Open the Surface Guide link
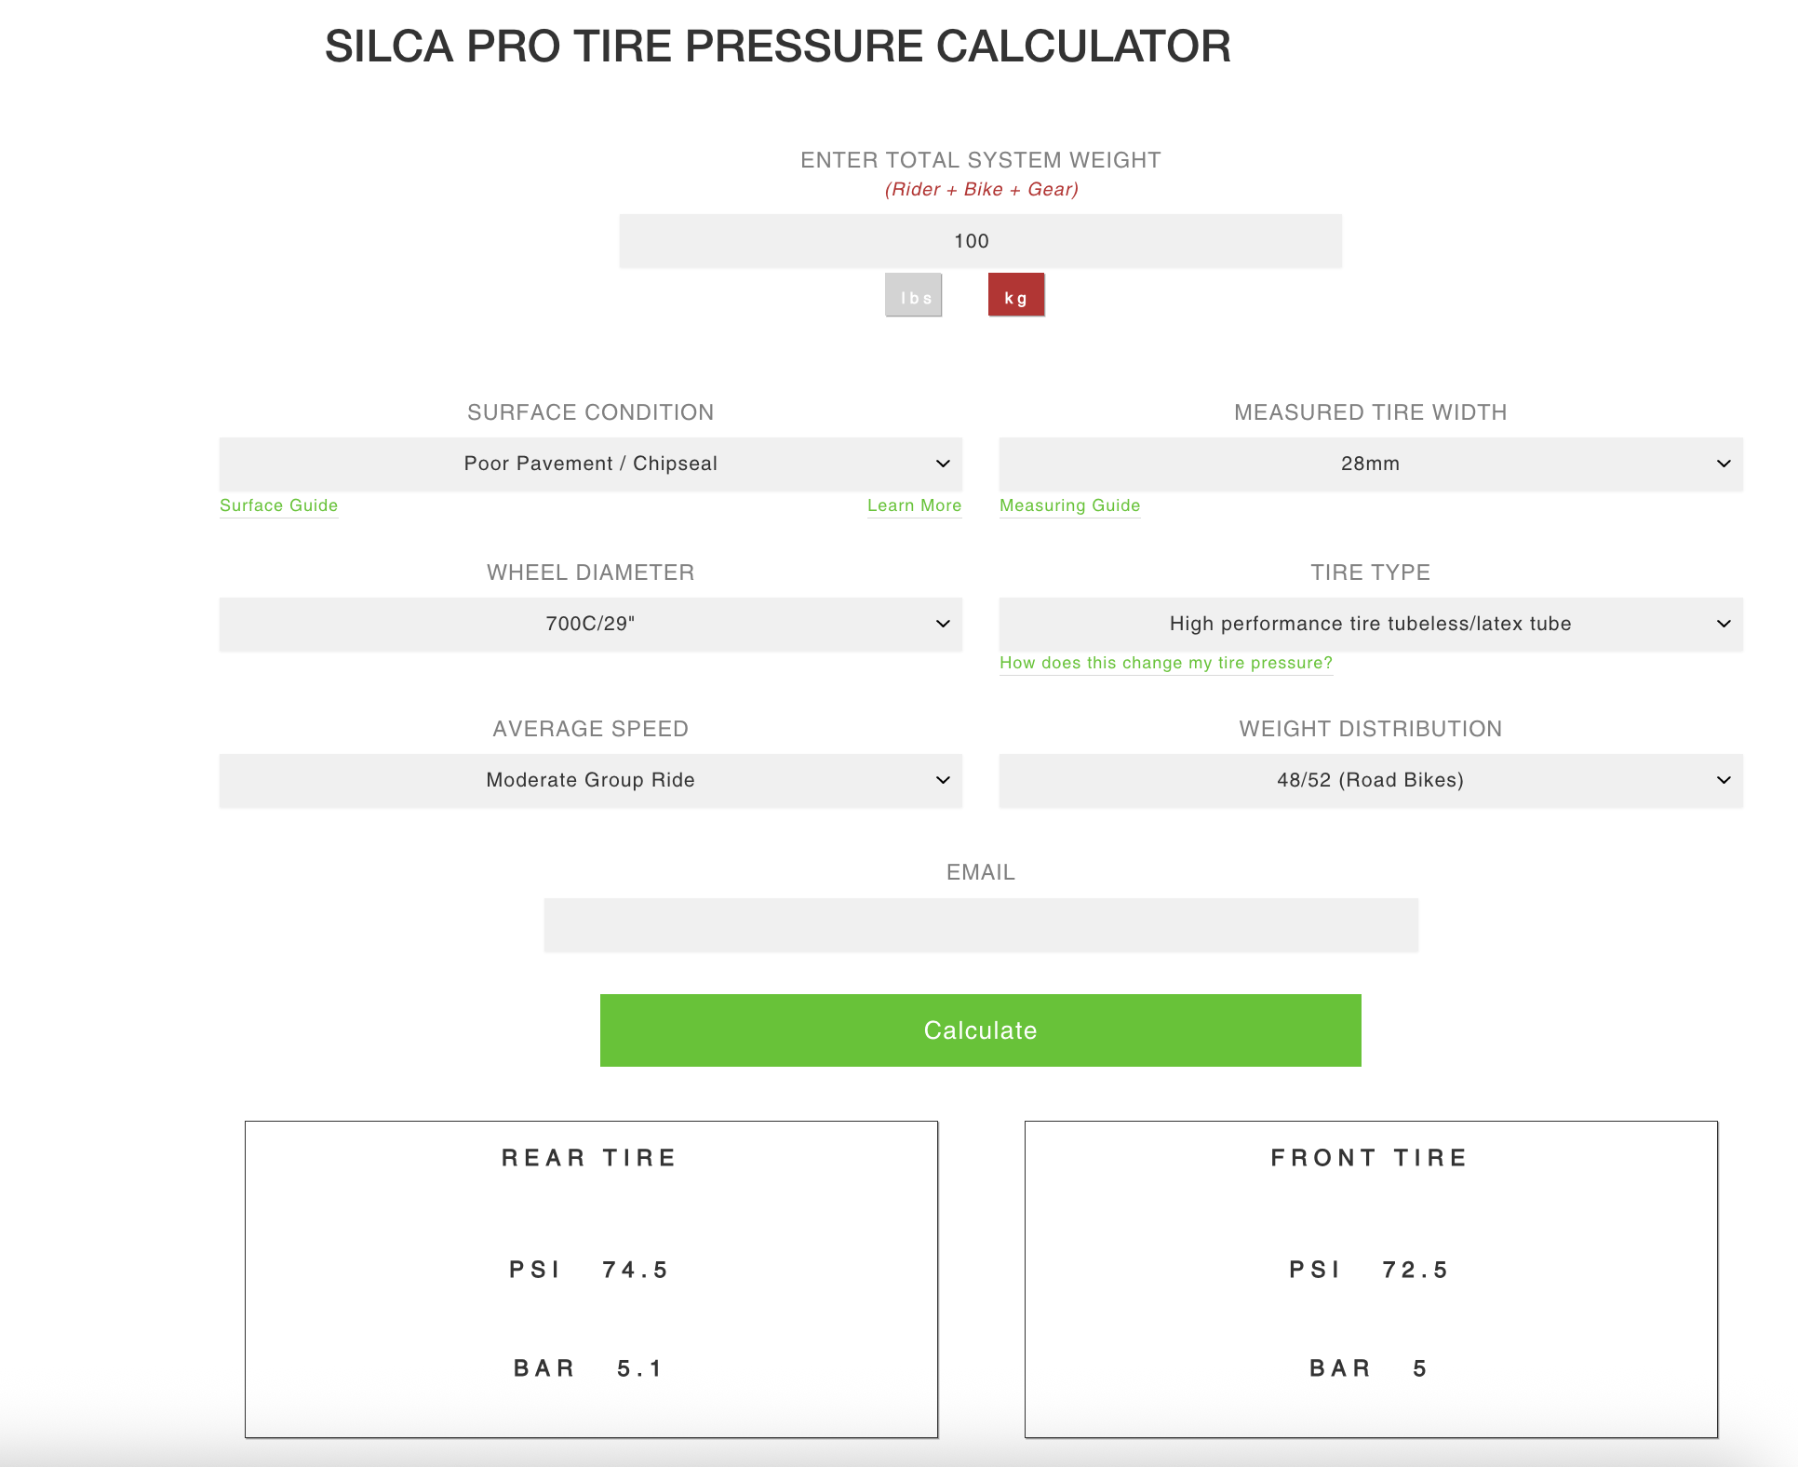The image size is (1798, 1467). tap(278, 505)
